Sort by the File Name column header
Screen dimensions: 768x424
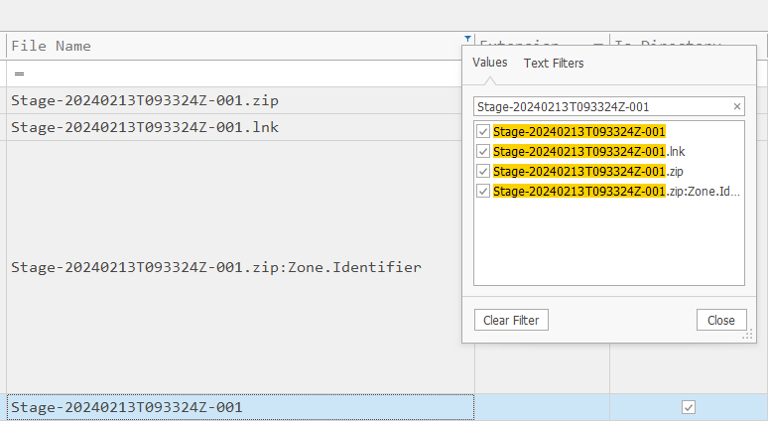coord(198,46)
